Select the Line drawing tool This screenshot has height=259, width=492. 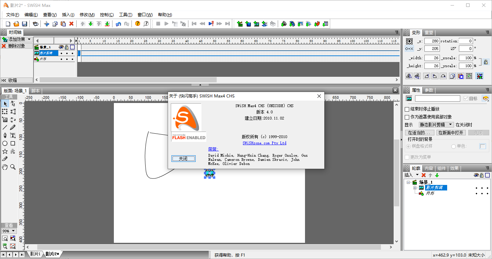[5, 127]
